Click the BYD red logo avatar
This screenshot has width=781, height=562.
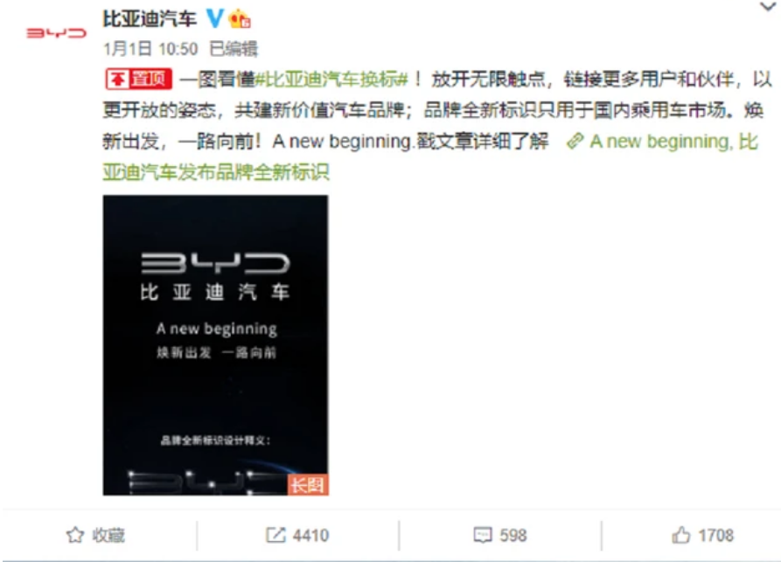(56, 33)
